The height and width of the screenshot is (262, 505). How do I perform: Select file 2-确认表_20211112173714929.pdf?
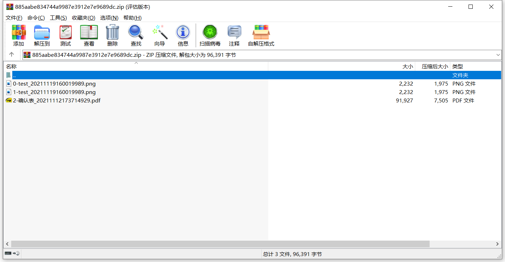click(56, 101)
